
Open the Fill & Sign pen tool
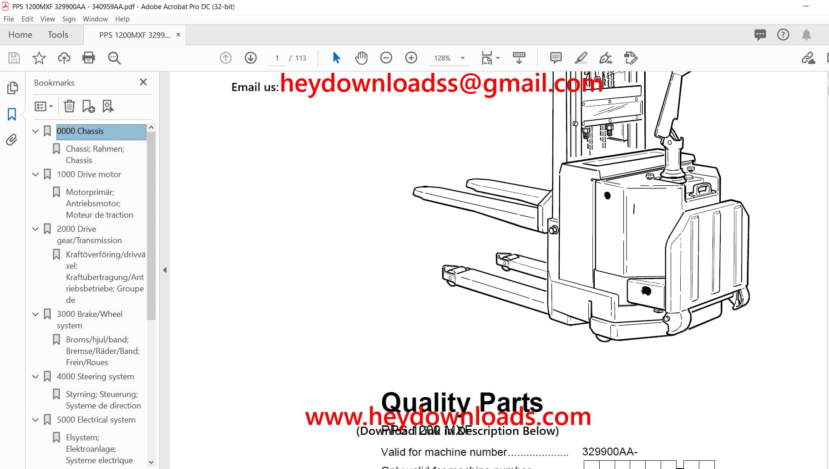[605, 58]
